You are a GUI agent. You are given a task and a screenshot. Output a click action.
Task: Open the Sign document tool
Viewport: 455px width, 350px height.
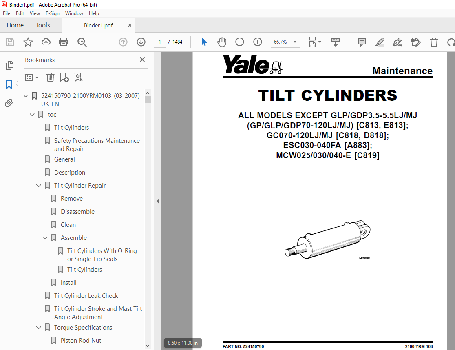(x=398, y=42)
